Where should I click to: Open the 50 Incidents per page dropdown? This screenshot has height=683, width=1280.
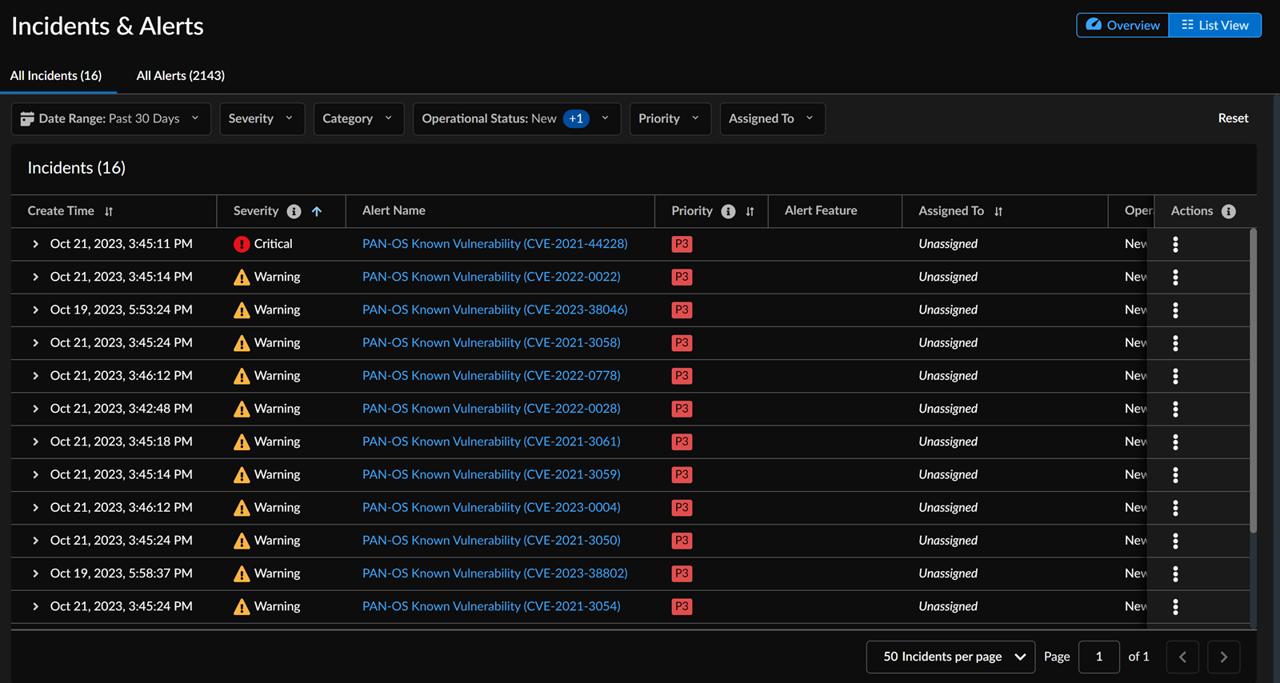[950, 657]
